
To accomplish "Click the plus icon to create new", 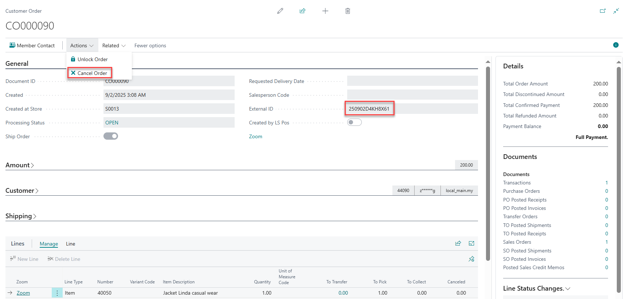I will 325,11.
